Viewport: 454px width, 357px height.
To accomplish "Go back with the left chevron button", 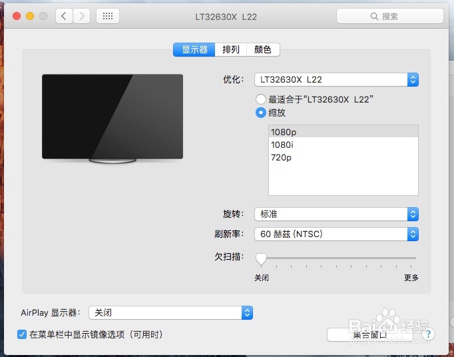I will click(64, 16).
